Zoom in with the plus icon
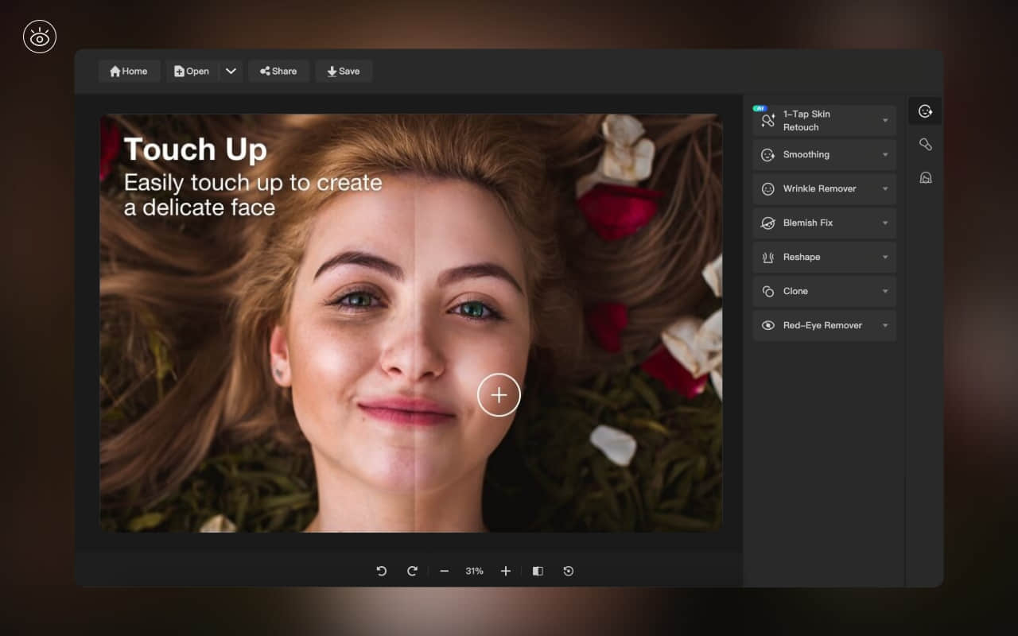Viewport: 1018px width, 636px height. pyautogui.click(x=505, y=571)
